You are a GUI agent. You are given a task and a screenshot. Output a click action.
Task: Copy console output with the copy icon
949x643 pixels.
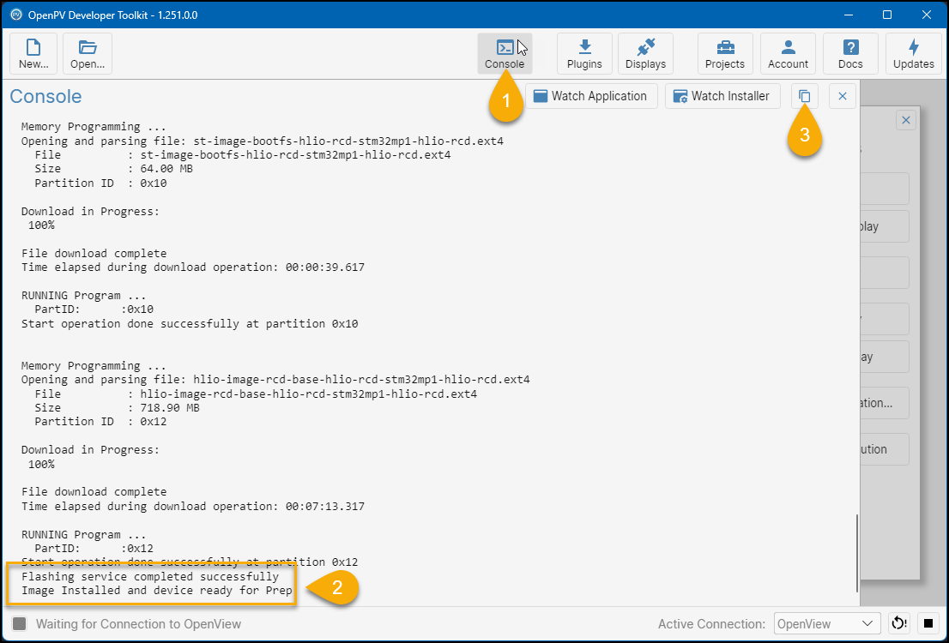pyautogui.click(x=804, y=96)
